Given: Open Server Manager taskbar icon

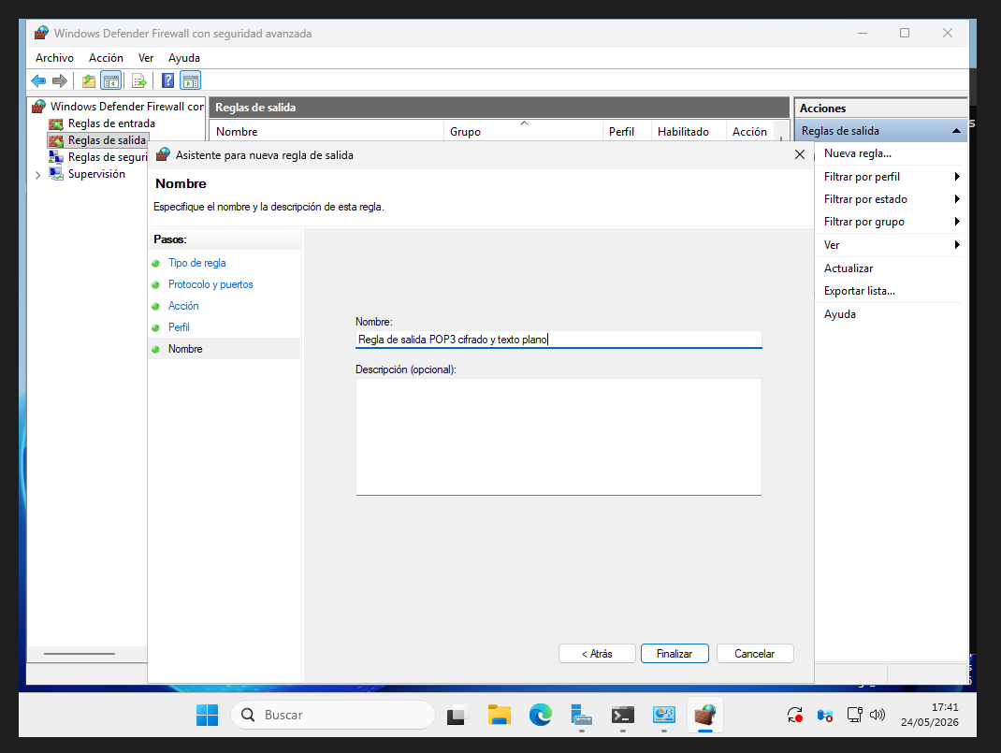Looking at the screenshot, I should (x=582, y=716).
